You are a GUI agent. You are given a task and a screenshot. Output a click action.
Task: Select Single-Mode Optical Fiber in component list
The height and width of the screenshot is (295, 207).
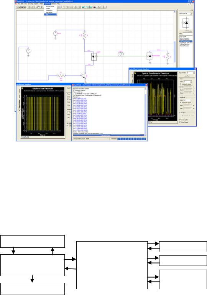click(x=186, y=43)
